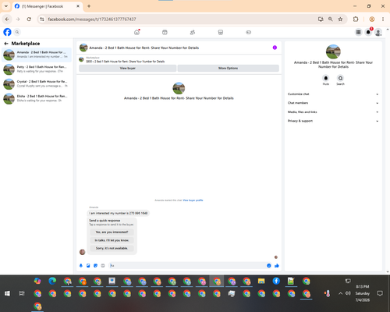Open Chrome three-dot menu
Viewport: 390px width, 312px height.
coord(383,19)
